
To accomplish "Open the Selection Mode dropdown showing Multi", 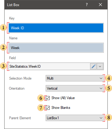I will (75, 78).
